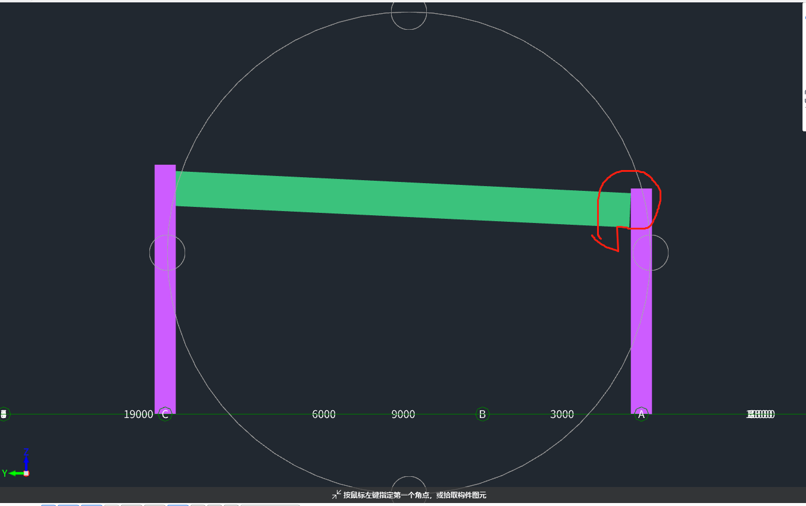The width and height of the screenshot is (806, 506).
Task: Click the 9000 dimension text
Action: [x=403, y=414]
